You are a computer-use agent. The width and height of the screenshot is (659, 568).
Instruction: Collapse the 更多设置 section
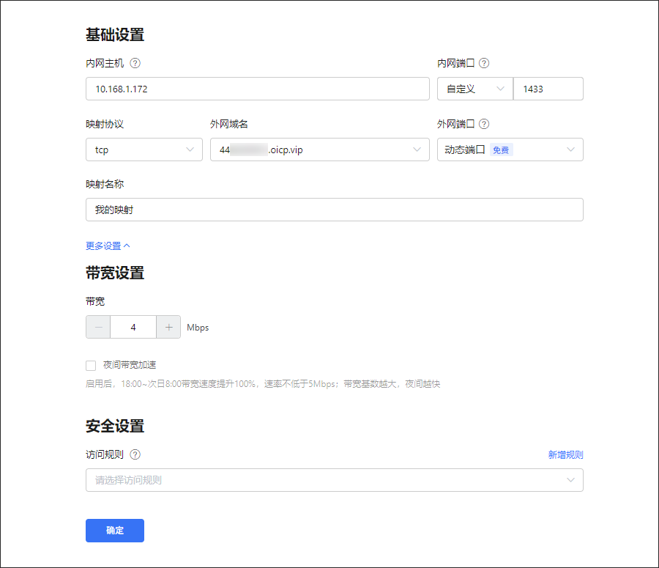[x=108, y=246]
